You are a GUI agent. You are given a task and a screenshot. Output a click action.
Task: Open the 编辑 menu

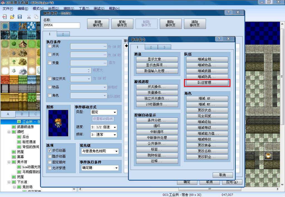pyautogui.click(x=23, y=9)
